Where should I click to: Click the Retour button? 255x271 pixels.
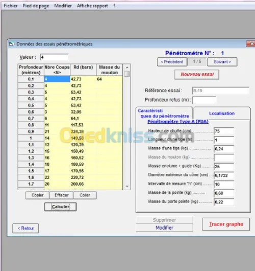point(25,229)
